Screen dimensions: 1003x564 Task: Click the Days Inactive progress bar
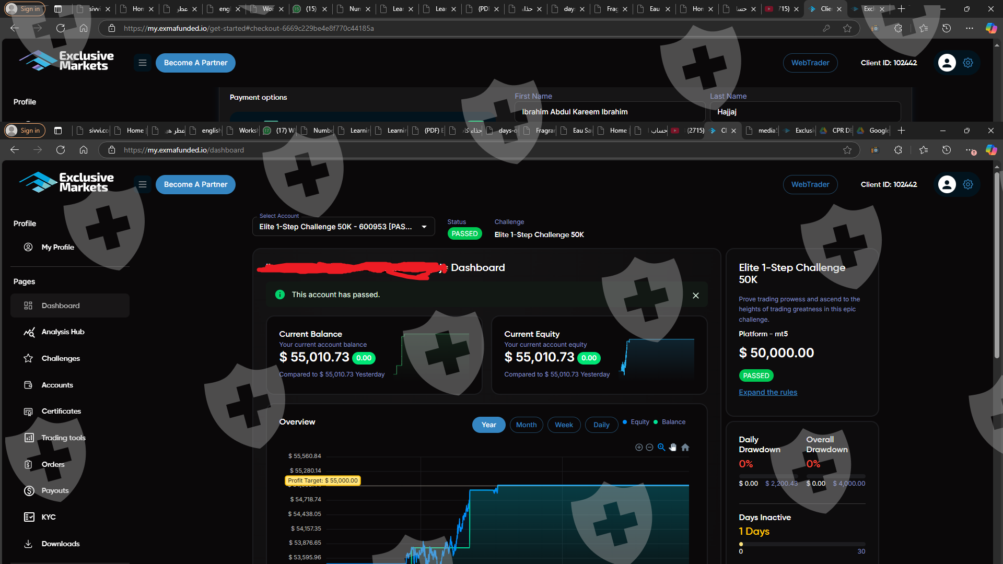[802, 544]
